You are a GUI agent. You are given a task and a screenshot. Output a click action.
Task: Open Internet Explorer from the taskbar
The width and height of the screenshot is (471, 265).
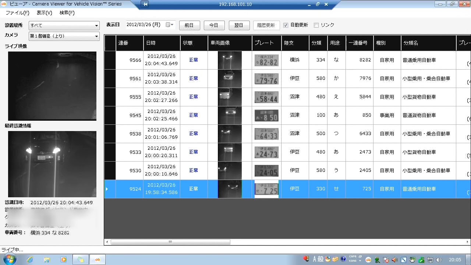coord(30,259)
